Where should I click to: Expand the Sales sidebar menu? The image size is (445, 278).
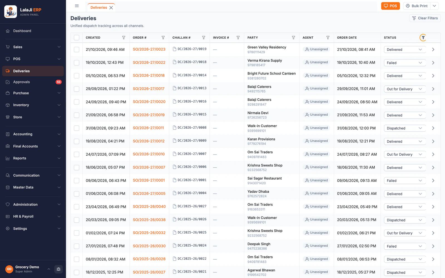pos(33,47)
